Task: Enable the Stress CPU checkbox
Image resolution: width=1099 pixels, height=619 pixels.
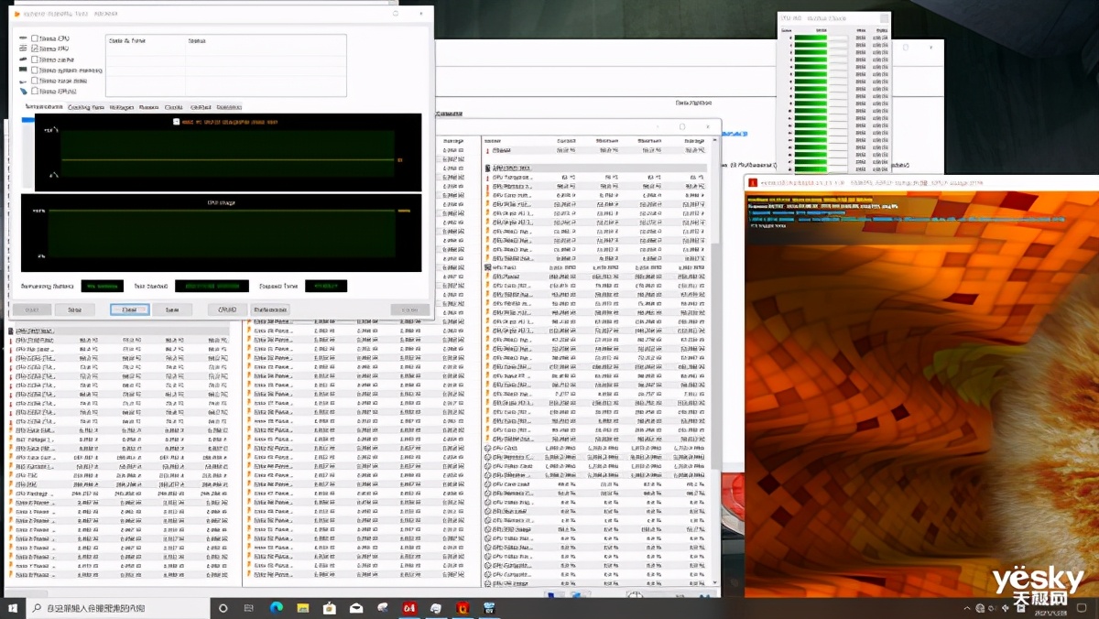Action: [x=35, y=39]
